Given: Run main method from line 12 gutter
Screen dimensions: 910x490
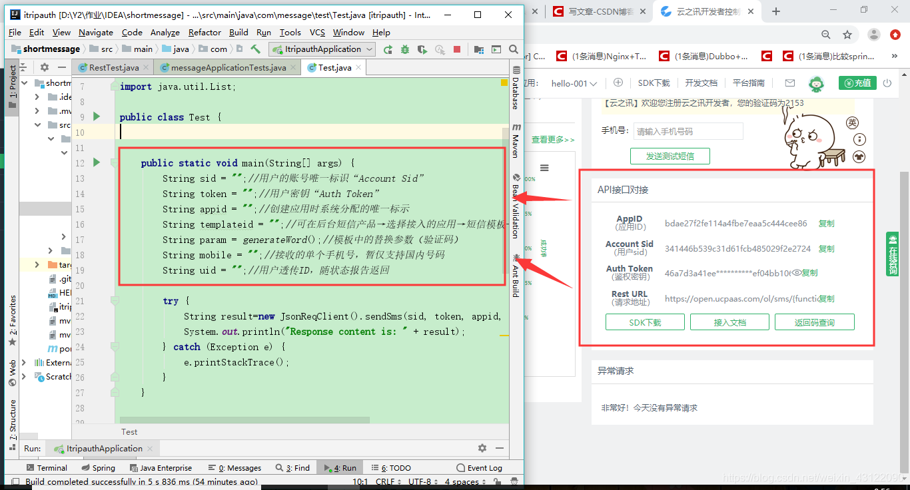Looking at the screenshot, I should pos(97,162).
